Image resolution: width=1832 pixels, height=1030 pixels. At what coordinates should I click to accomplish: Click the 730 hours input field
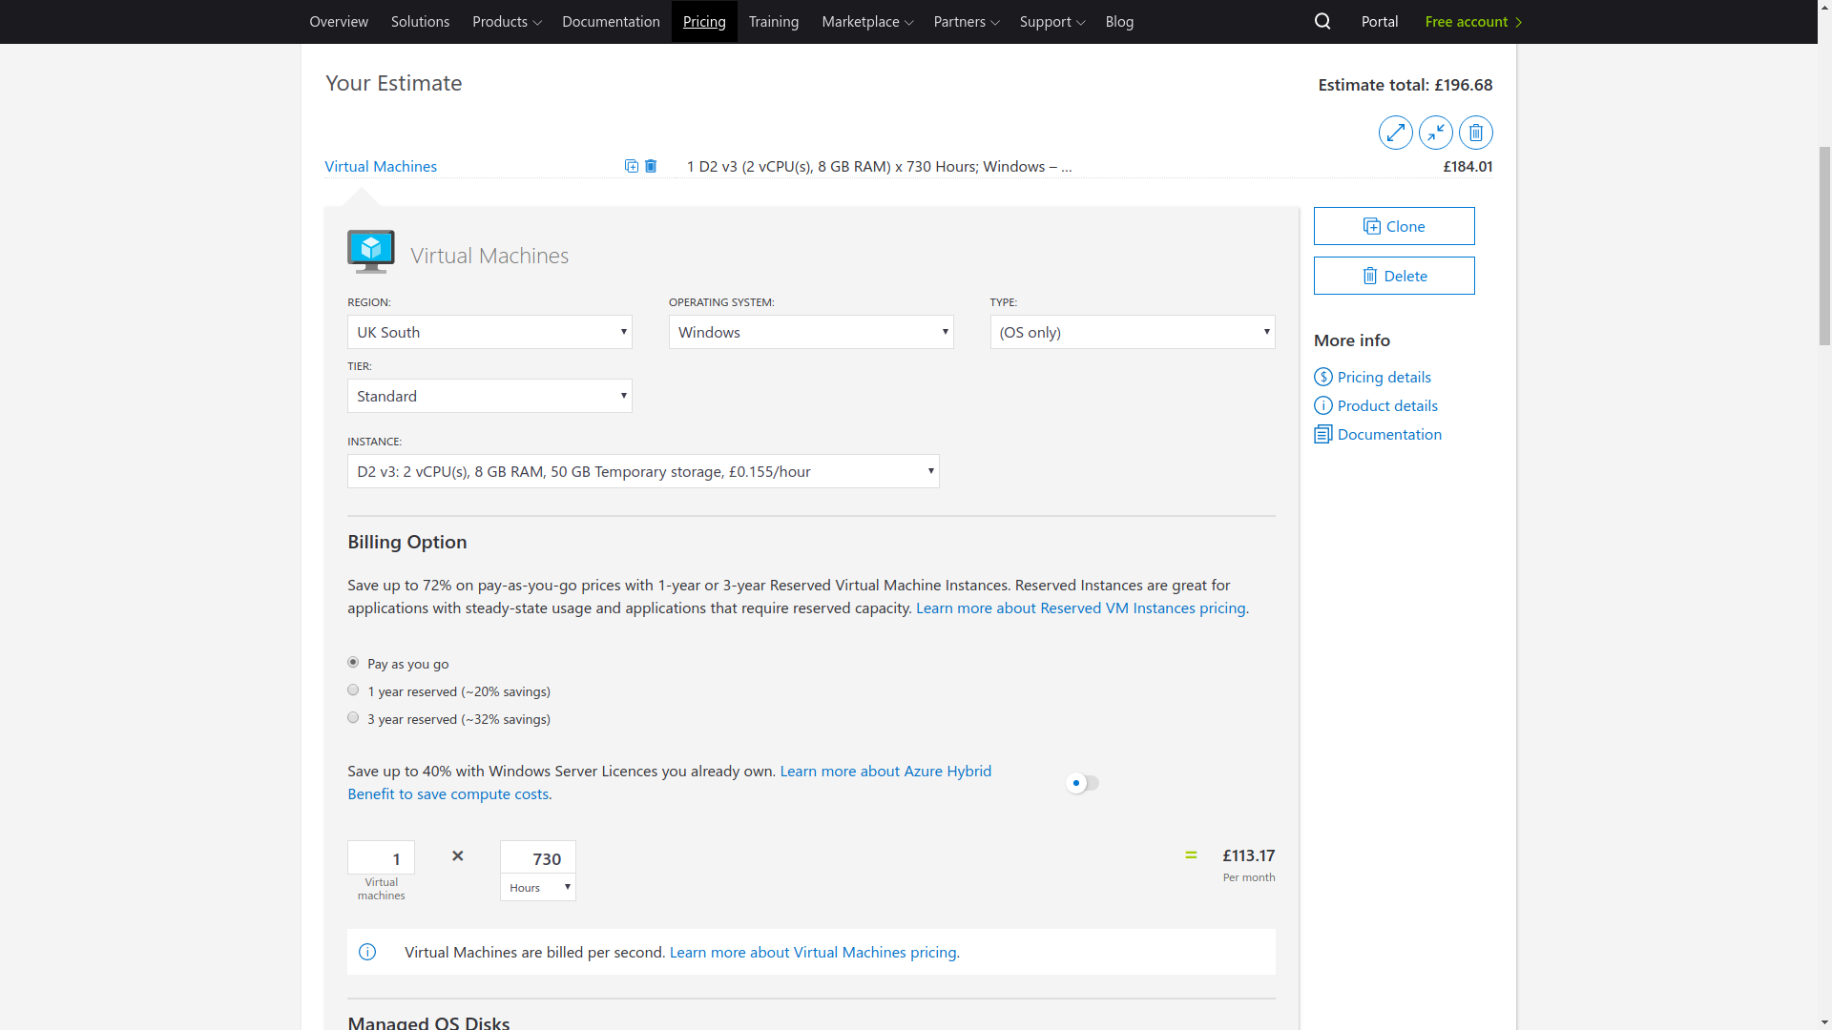(x=538, y=857)
